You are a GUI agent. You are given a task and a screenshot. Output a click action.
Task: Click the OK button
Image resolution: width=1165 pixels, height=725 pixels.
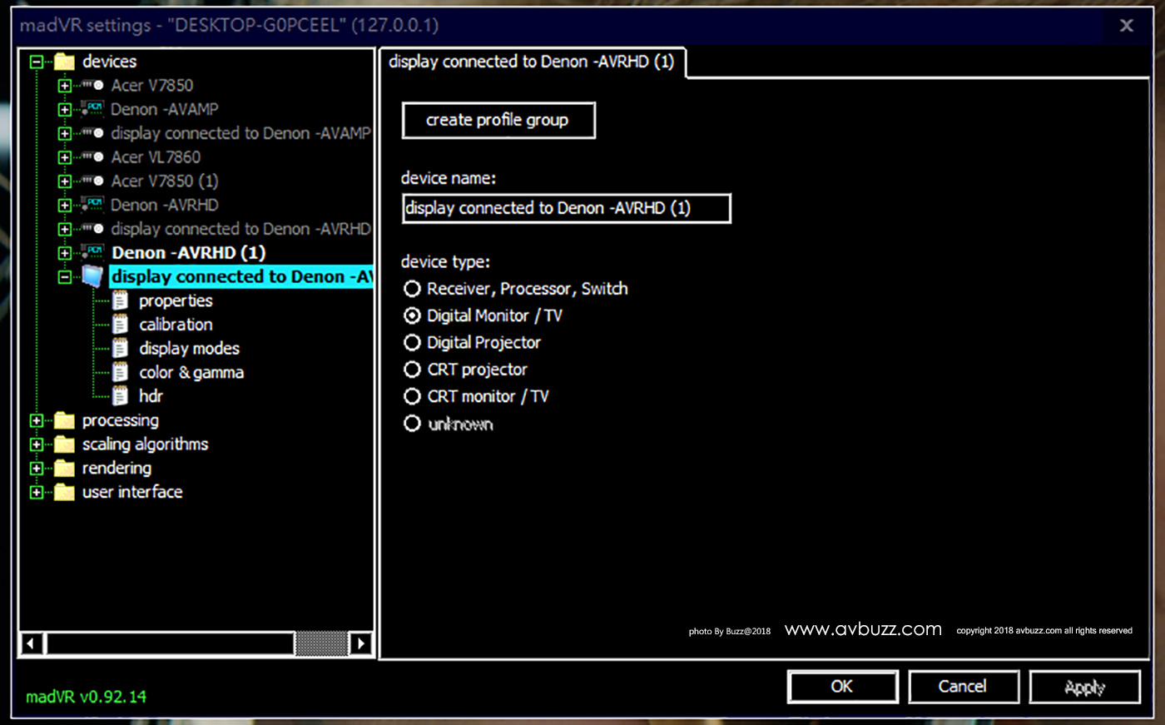pos(842,687)
